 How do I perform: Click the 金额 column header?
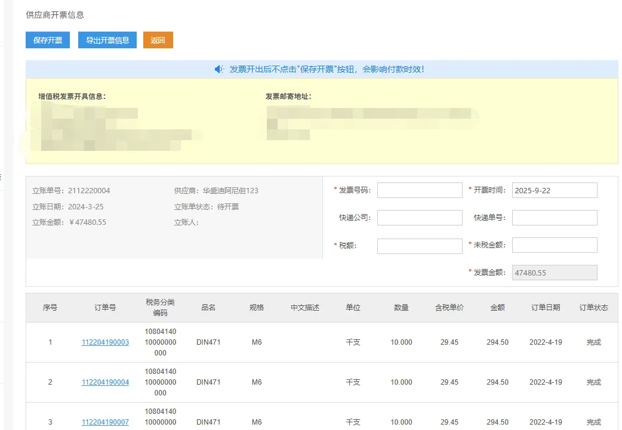(x=497, y=308)
